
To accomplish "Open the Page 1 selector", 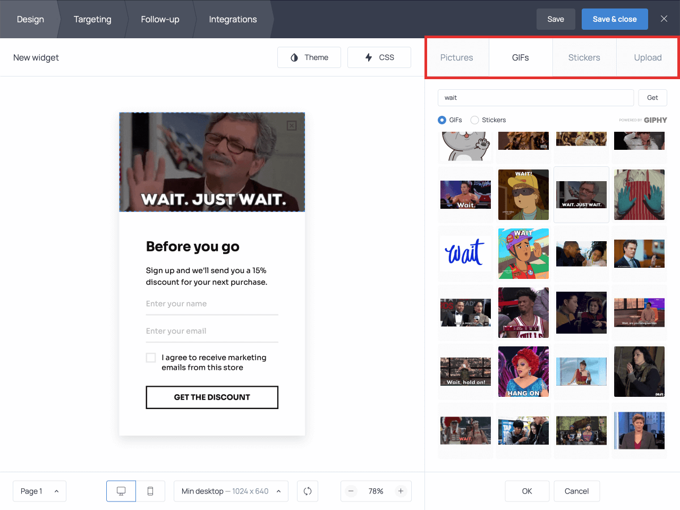I will [39, 491].
